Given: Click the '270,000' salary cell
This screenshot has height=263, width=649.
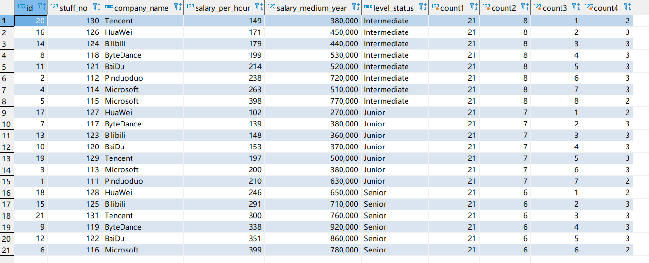Looking at the screenshot, I should pos(313,112).
